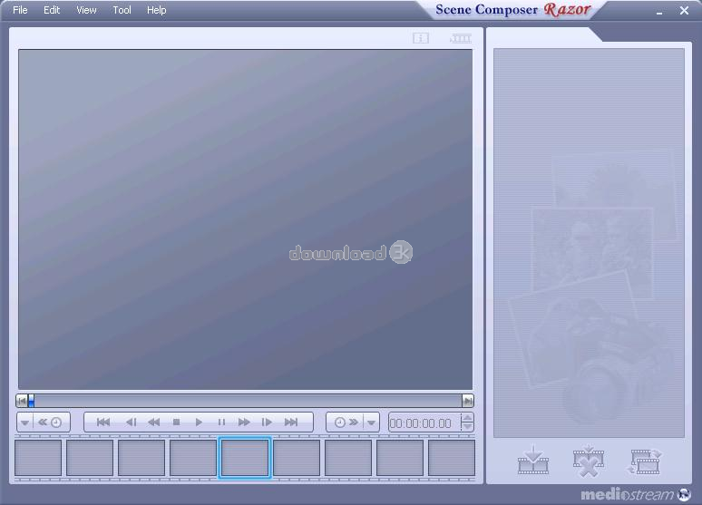The width and height of the screenshot is (702, 505).
Task: Expand the backward time-jump dropdown arrow
Action: pyautogui.click(x=25, y=422)
